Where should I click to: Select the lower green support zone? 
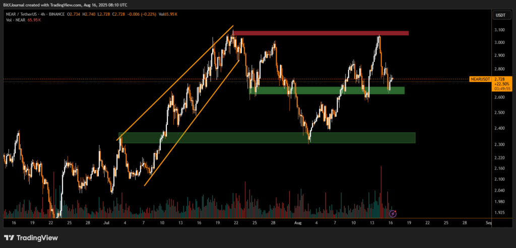(x=267, y=137)
